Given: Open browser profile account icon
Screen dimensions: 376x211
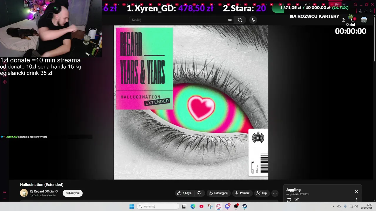Looking at the screenshot, I should click(x=360, y=11).
